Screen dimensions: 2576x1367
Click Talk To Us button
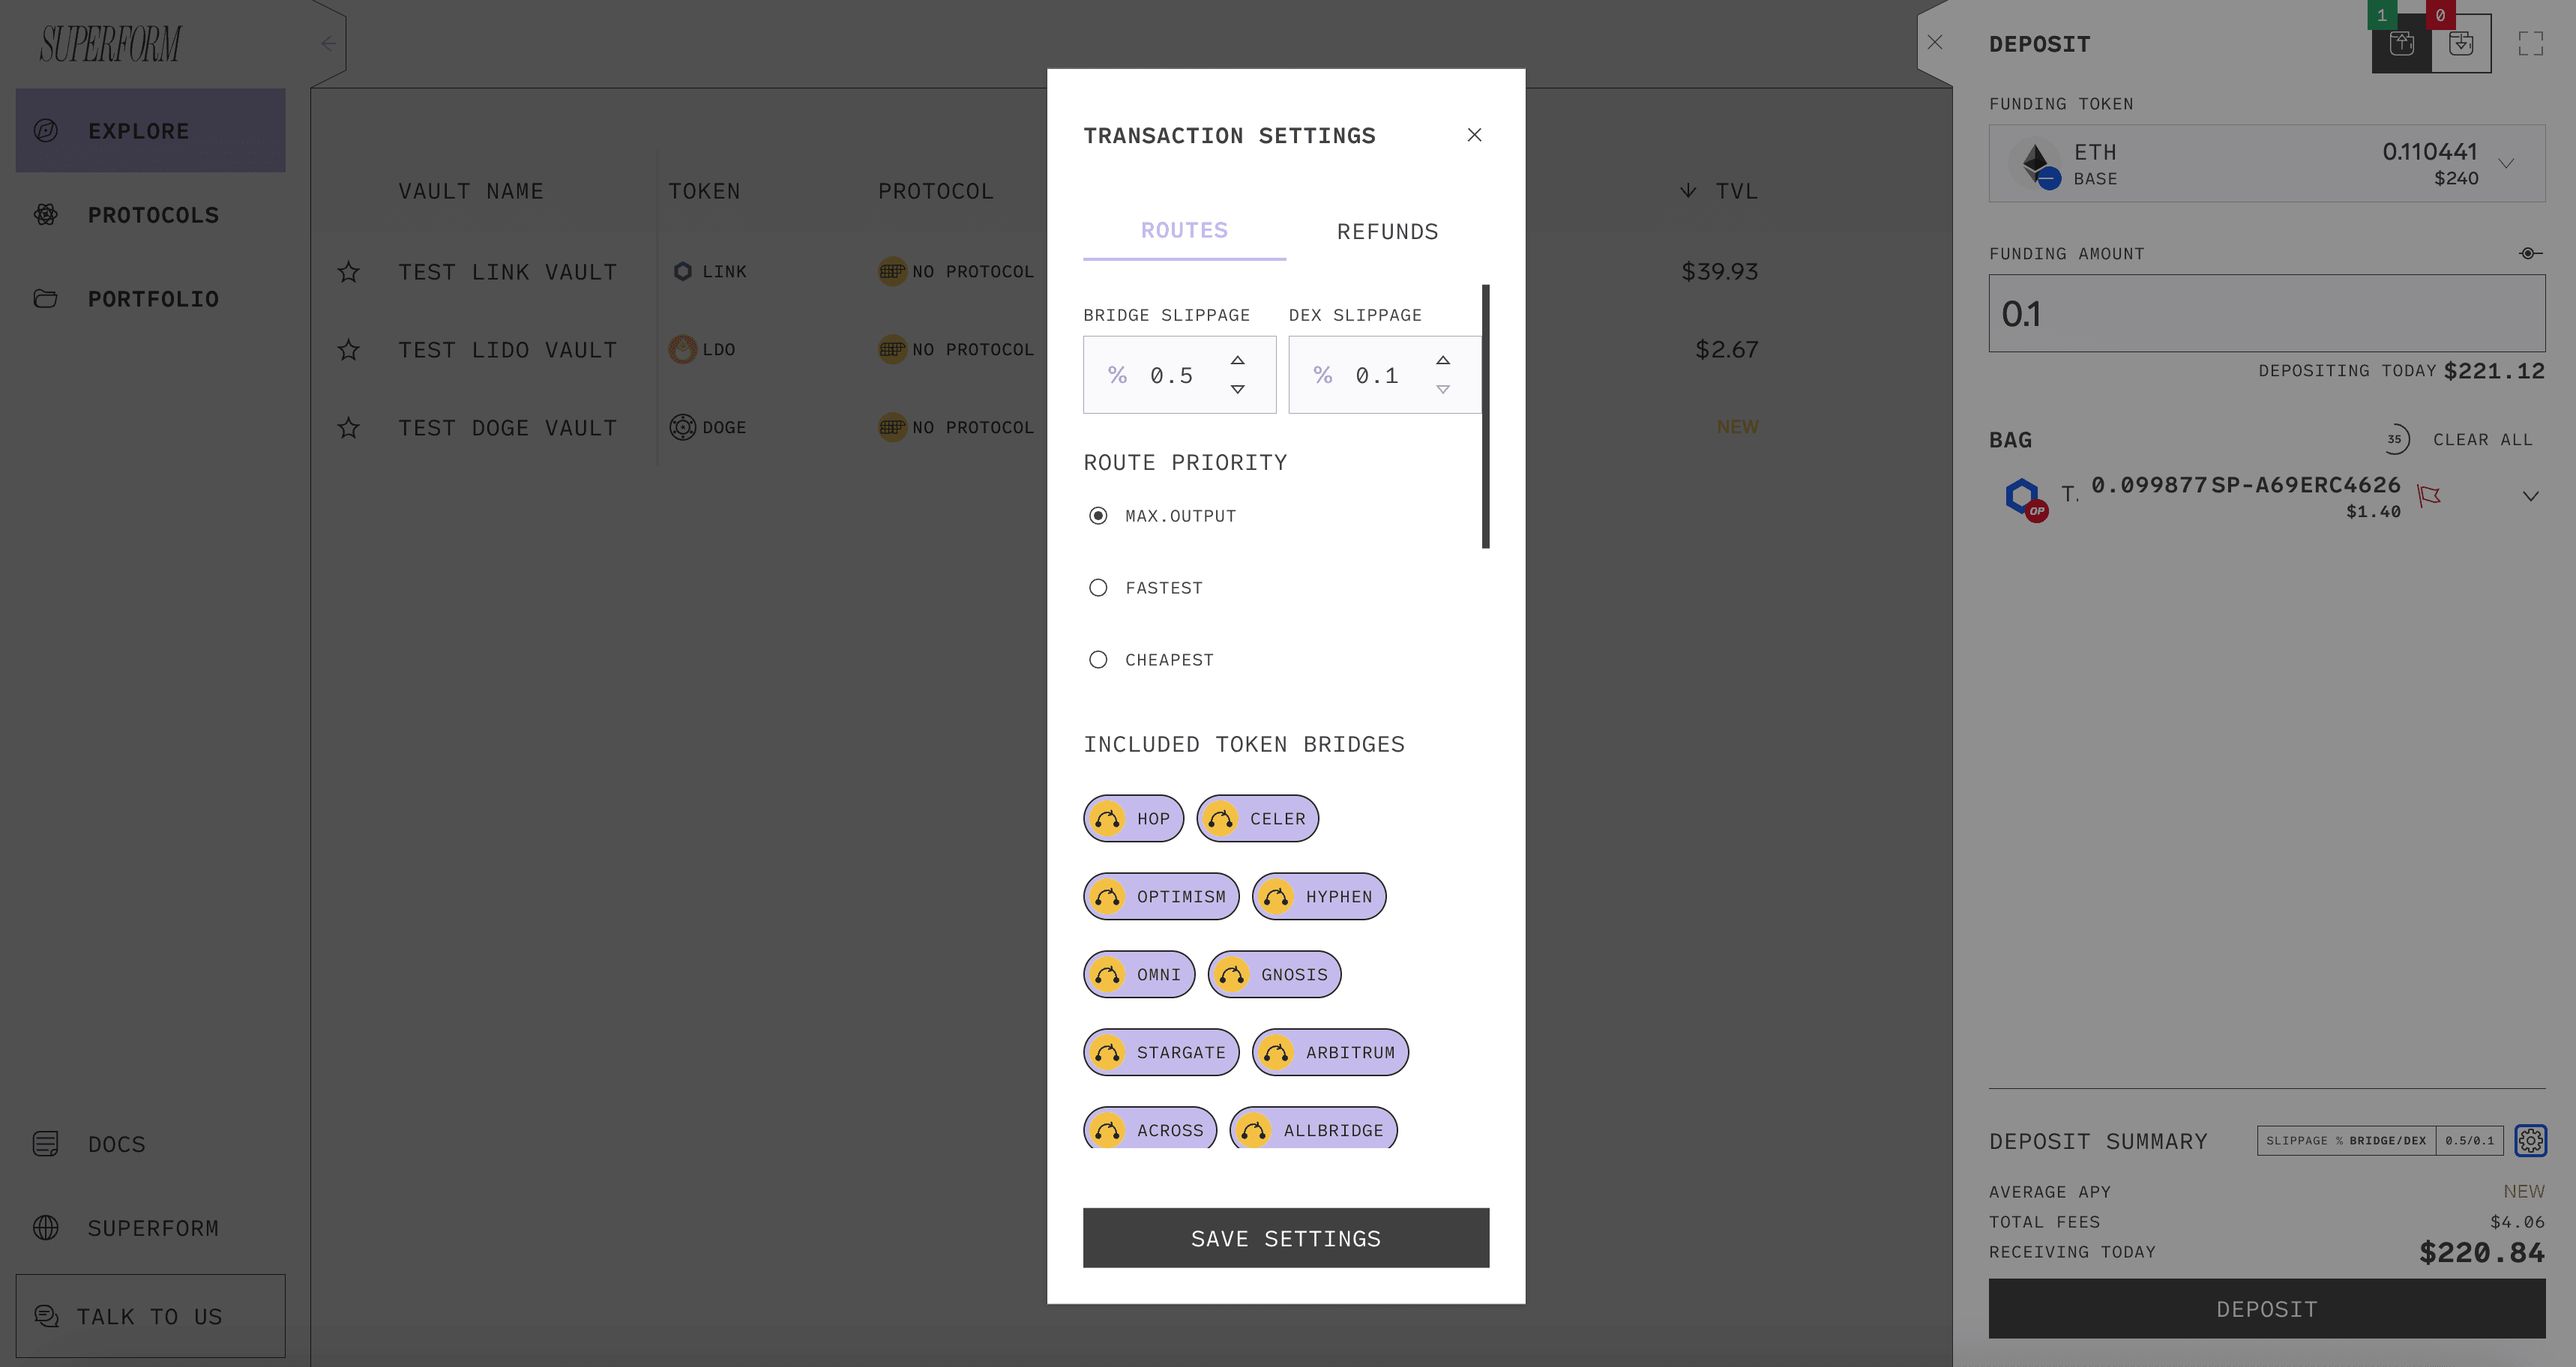pyautogui.click(x=150, y=1316)
